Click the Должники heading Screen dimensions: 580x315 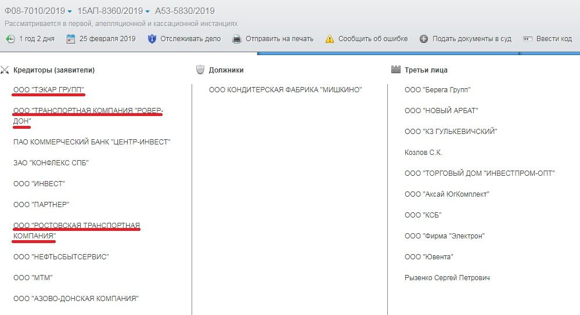pyautogui.click(x=226, y=70)
